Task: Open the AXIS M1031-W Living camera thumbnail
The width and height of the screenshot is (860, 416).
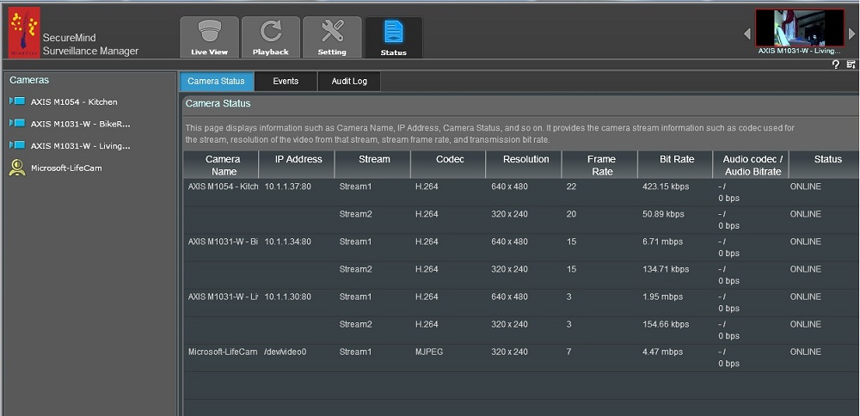Action: [800, 28]
